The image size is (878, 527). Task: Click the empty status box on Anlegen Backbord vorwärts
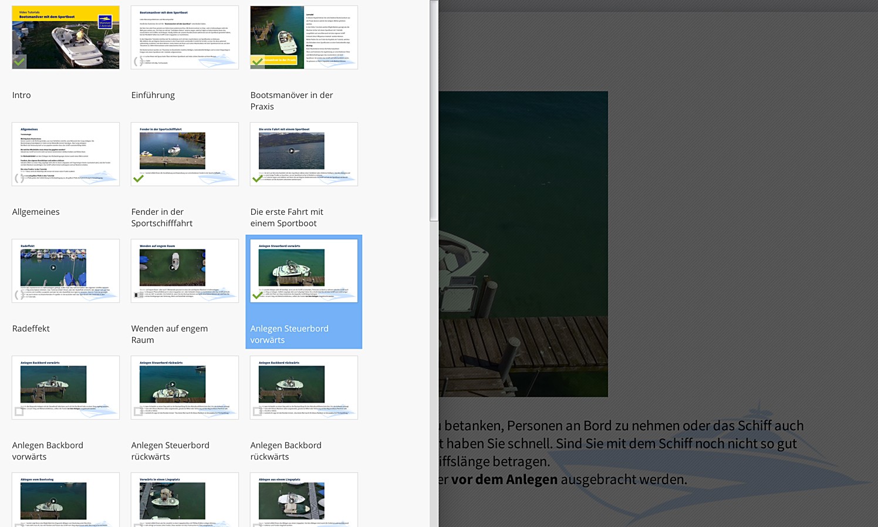pos(19,411)
